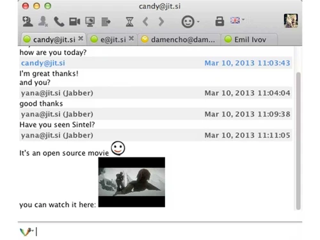Click the chat vertical scrollbar handle
320x240 pixels.
click(298, 141)
